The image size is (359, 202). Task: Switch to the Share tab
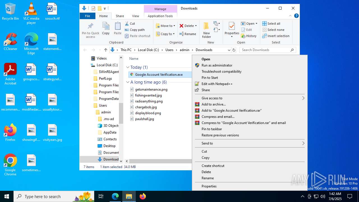tap(120, 16)
